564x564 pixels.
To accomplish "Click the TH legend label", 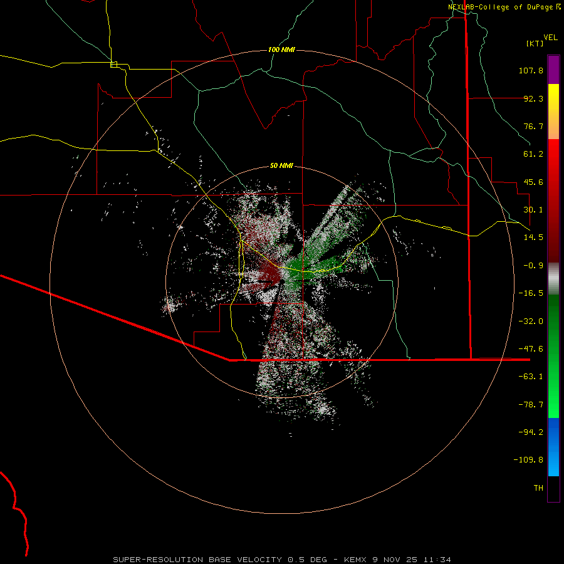I will pos(538,488).
